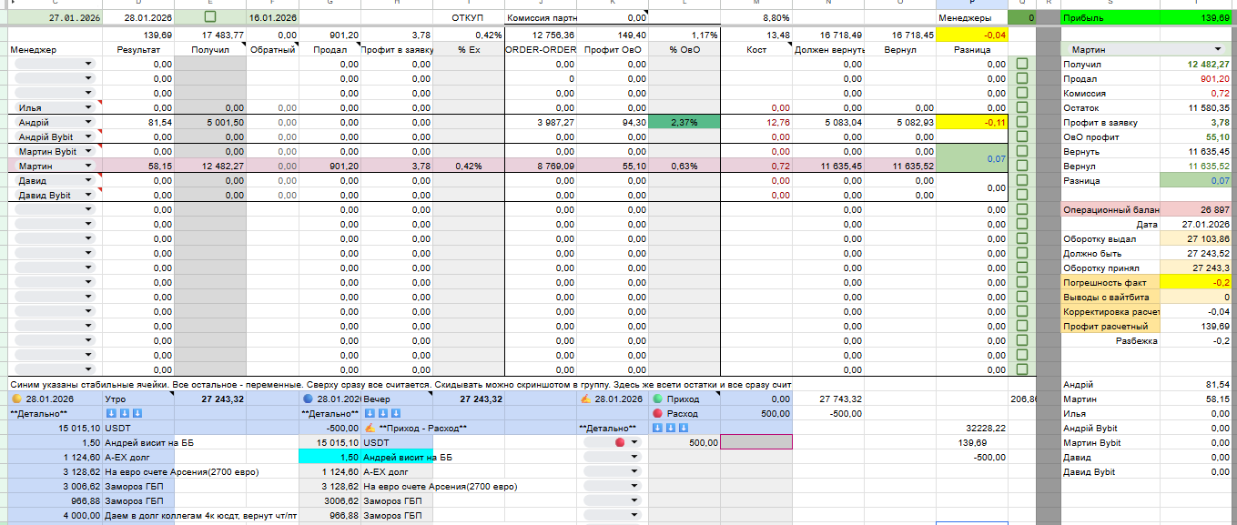Select the ORDER-ORDER header cell
The image size is (1237, 525).
click(x=542, y=49)
